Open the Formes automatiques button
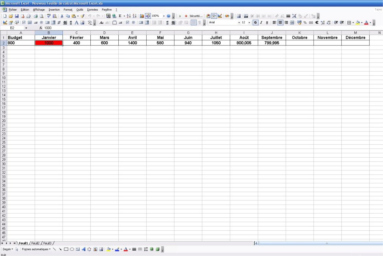The width and height of the screenshot is (383, 256). [x=36, y=249]
